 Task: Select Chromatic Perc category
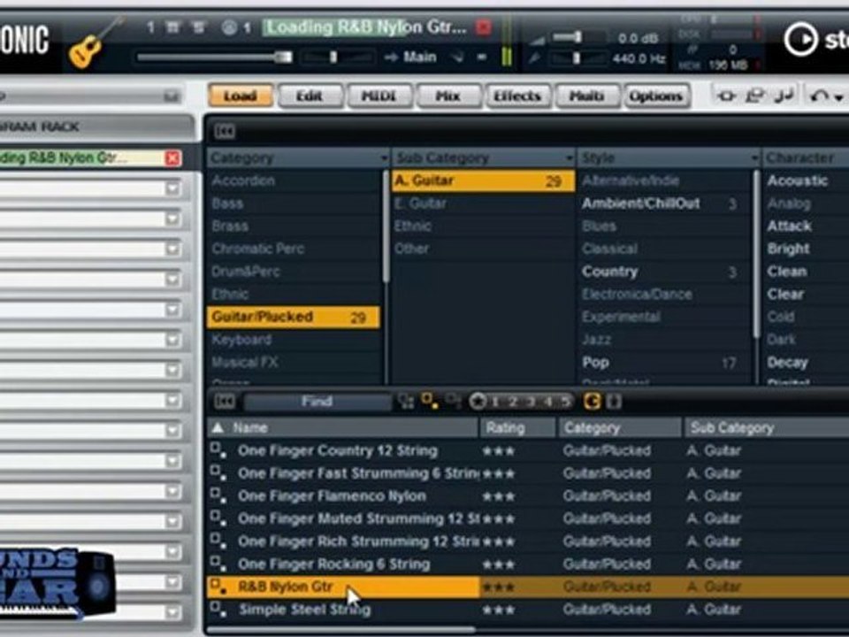294,249
